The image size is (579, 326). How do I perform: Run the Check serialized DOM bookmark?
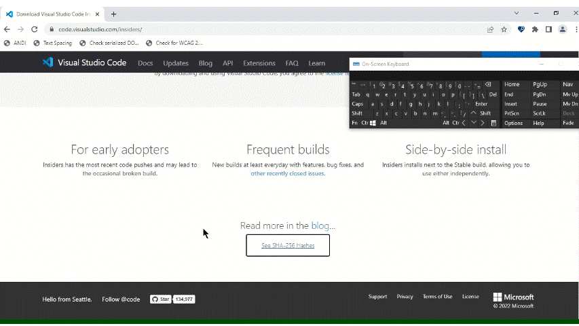pos(109,43)
